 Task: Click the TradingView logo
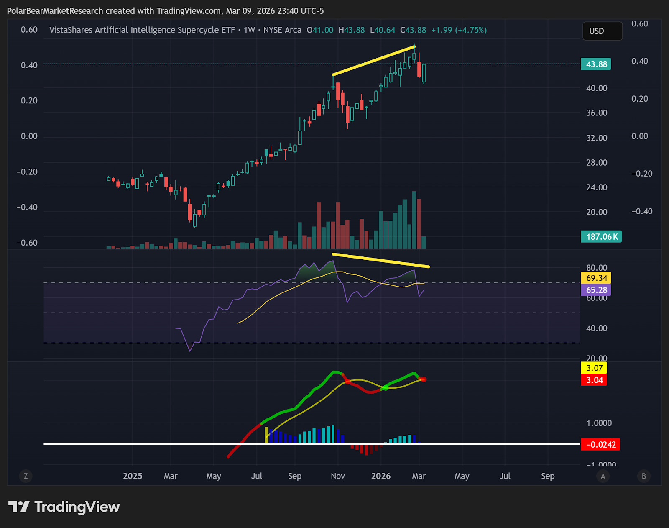click(64, 507)
